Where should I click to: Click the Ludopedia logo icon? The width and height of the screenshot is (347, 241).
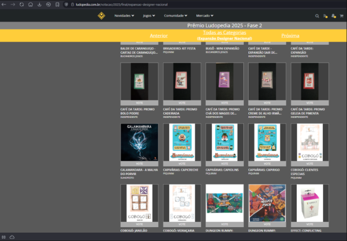pos(101,16)
